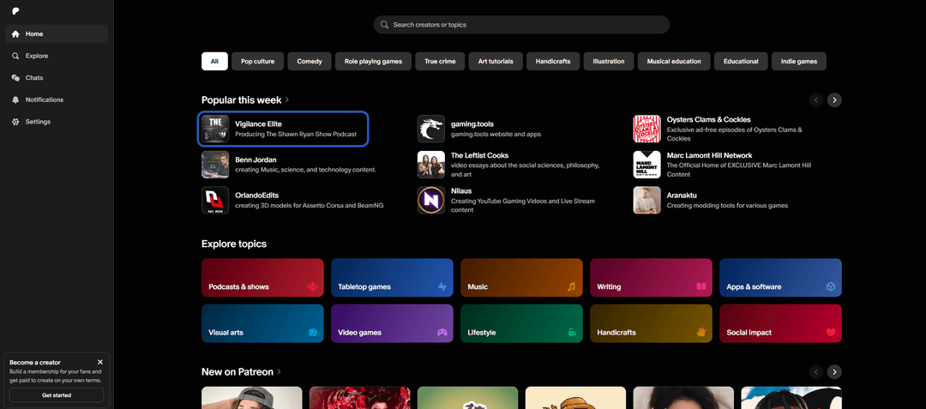Open Oysters Clams & Cockles avatar
The image size is (926, 409).
click(x=646, y=129)
